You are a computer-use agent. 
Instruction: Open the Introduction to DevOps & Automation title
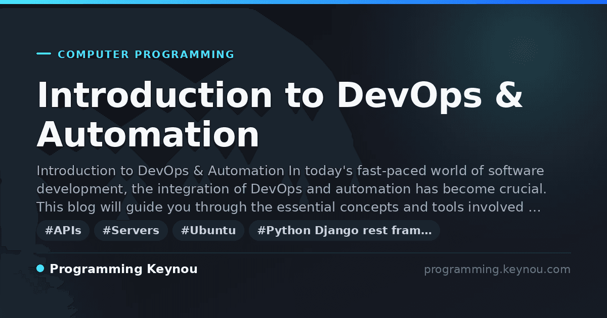tap(280, 115)
